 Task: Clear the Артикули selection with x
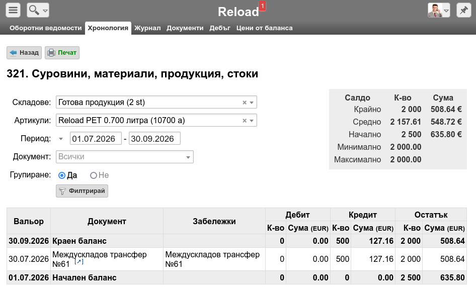[x=245, y=121]
